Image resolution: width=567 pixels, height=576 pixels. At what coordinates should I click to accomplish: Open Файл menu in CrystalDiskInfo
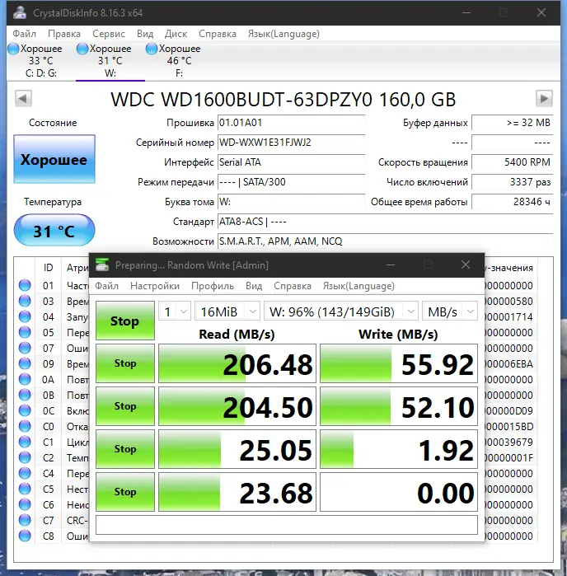click(24, 34)
